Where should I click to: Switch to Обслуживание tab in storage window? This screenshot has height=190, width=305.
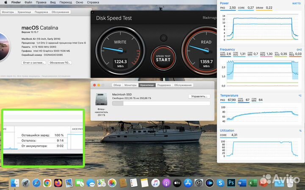[x=183, y=85]
